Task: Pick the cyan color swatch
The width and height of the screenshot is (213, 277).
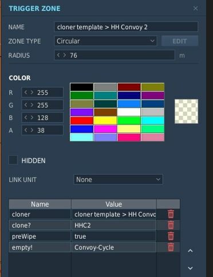Action: pyautogui.click(x=153, y=121)
